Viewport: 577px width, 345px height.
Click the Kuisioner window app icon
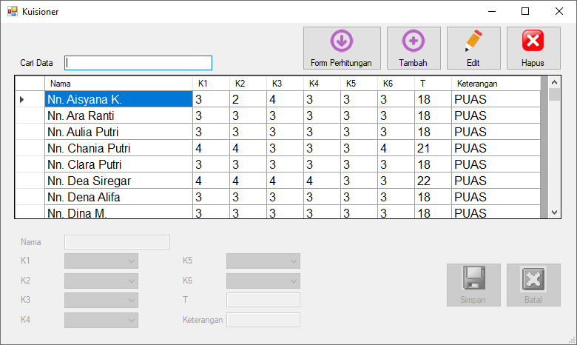click(x=12, y=12)
